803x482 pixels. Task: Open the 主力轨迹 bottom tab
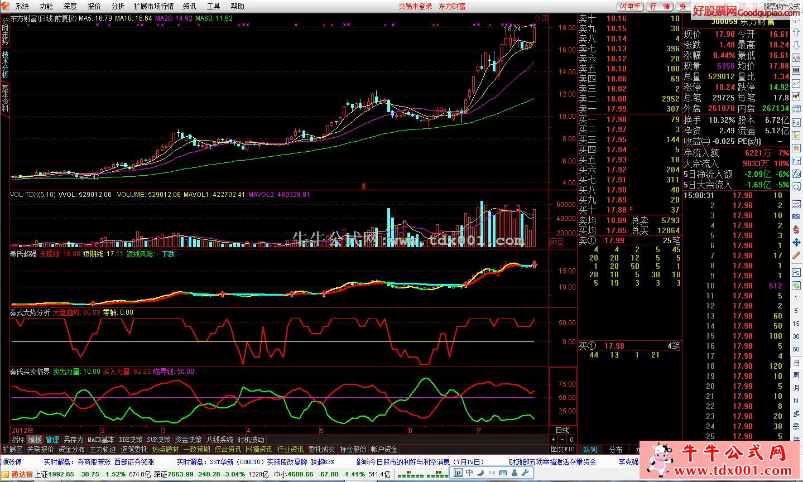coord(103,449)
